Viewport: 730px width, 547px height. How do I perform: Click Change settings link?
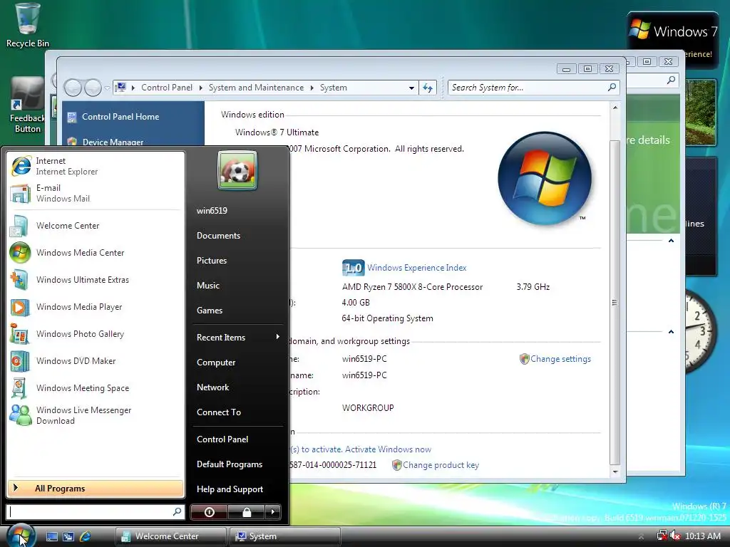point(560,359)
